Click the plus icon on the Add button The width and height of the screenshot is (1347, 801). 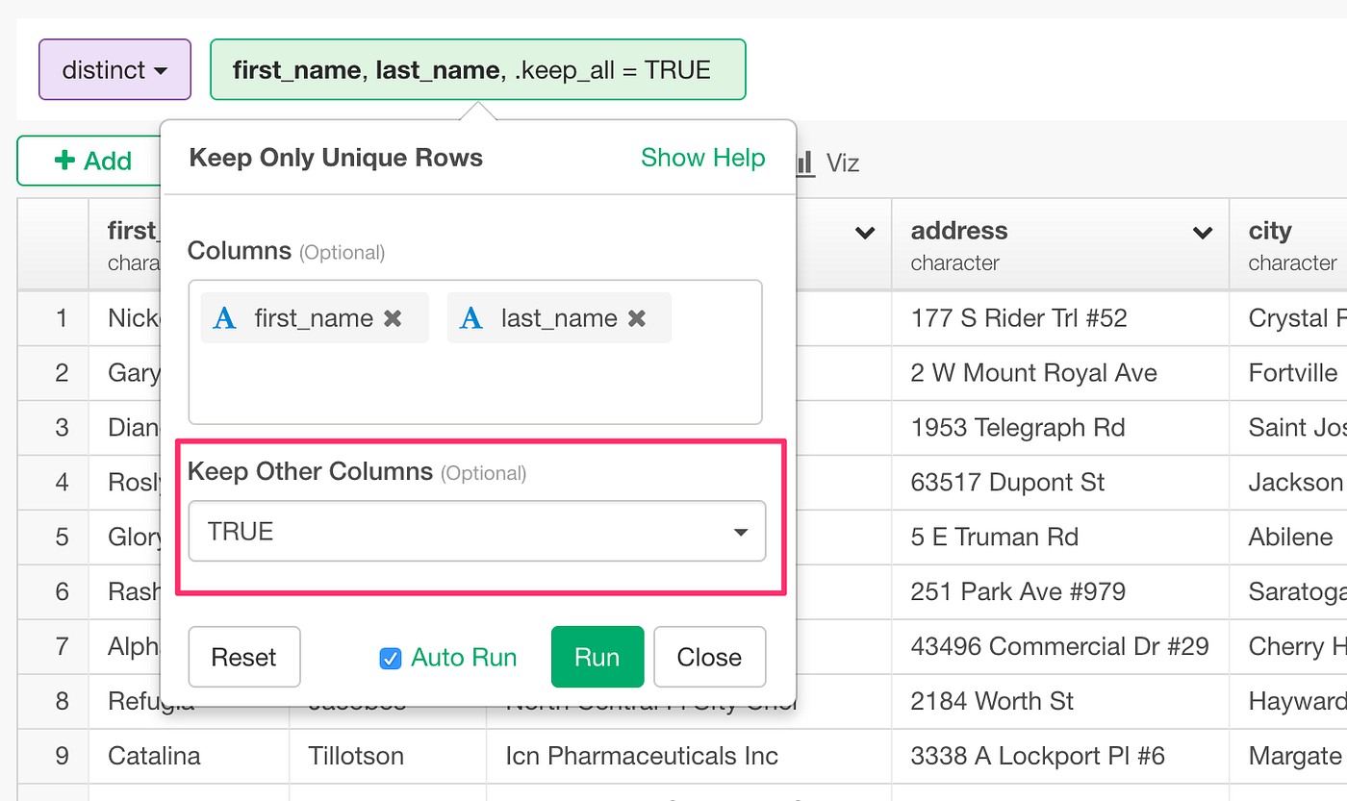[64, 160]
